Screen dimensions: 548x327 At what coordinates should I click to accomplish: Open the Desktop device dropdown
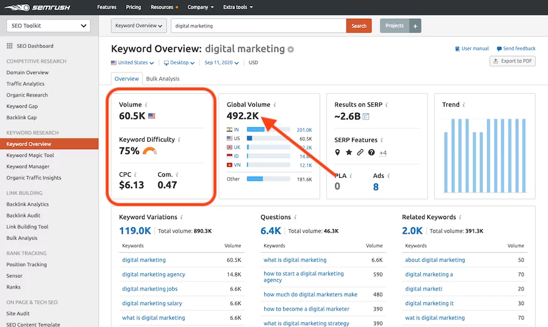pyautogui.click(x=179, y=63)
